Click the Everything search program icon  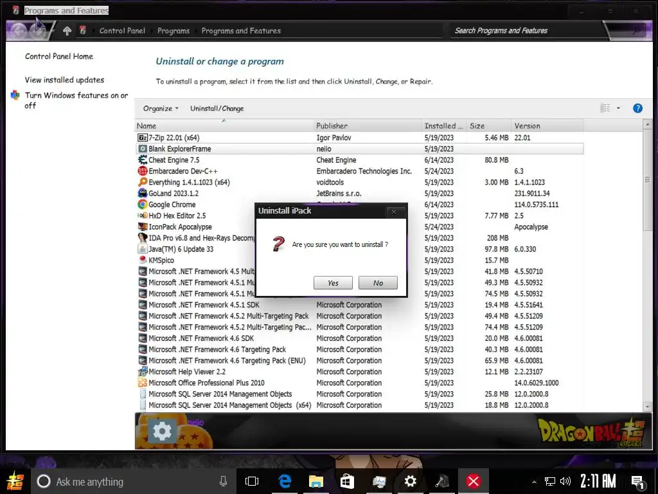click(143, 182)
